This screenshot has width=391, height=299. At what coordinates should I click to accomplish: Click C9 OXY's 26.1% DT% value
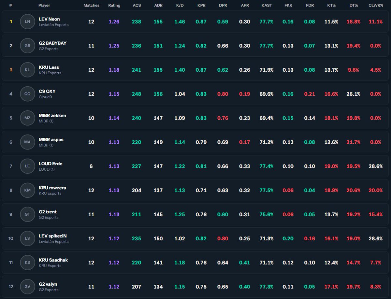354,94
